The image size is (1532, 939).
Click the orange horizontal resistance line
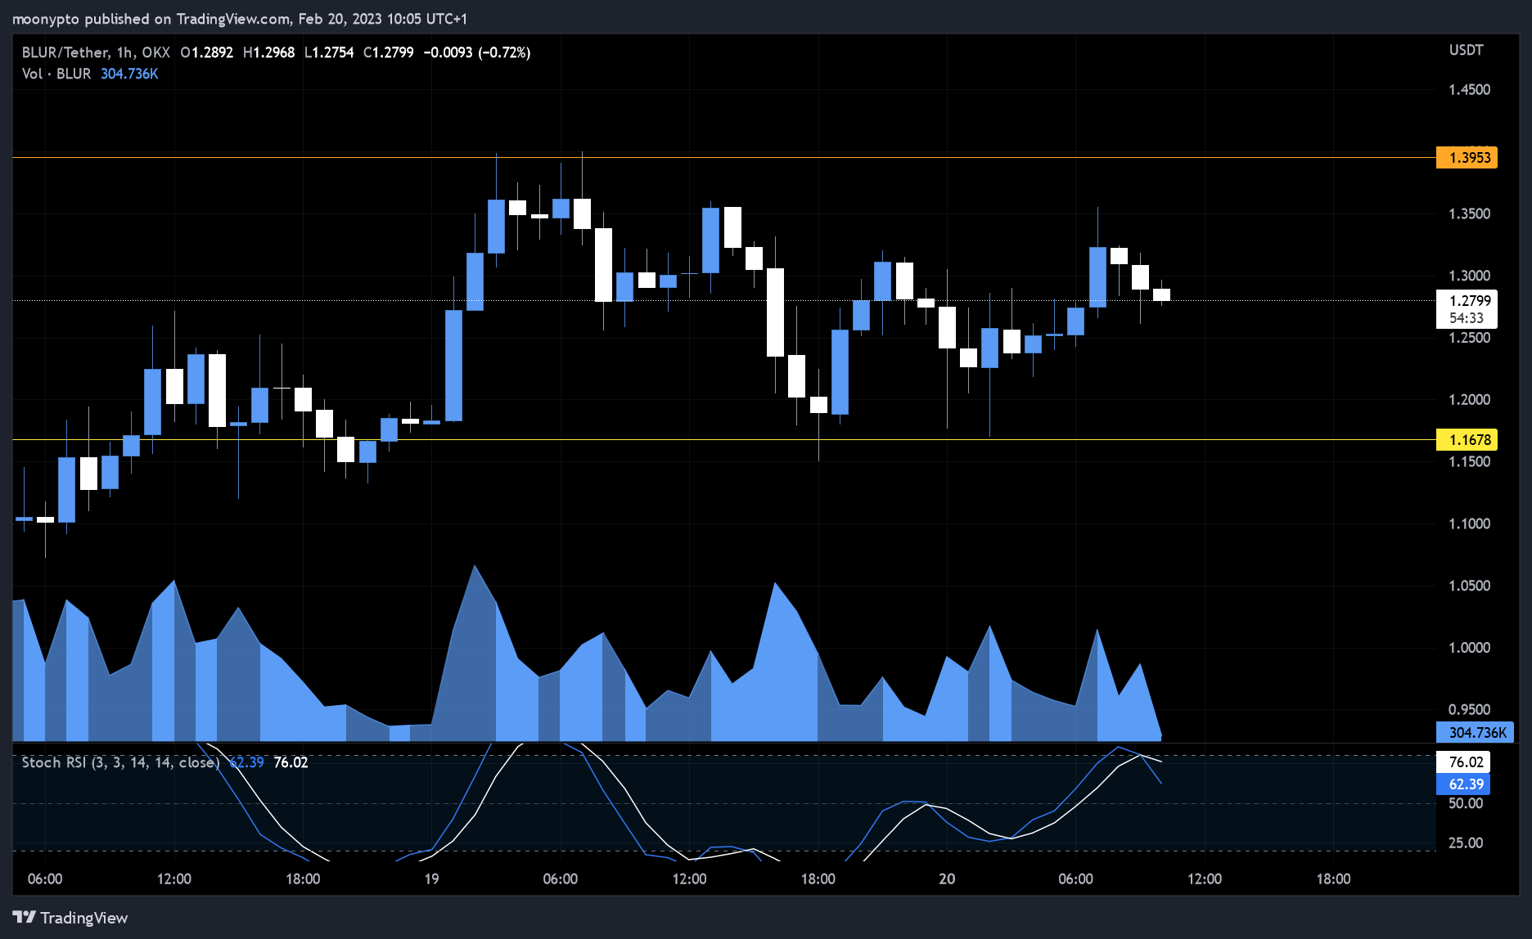tap(724, 157)
